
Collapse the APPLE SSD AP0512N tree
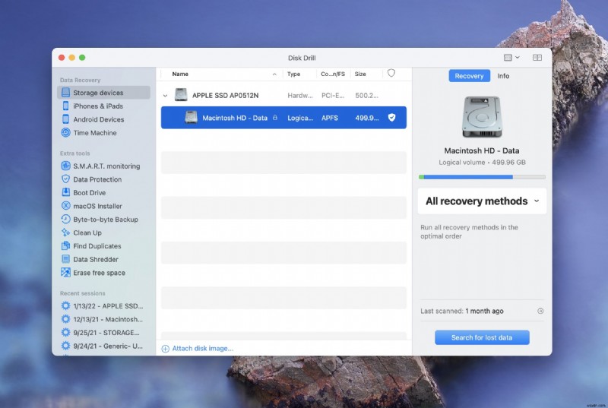(x=166, y=96)
